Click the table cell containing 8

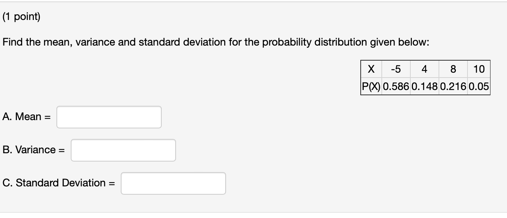tap(453, 69)
